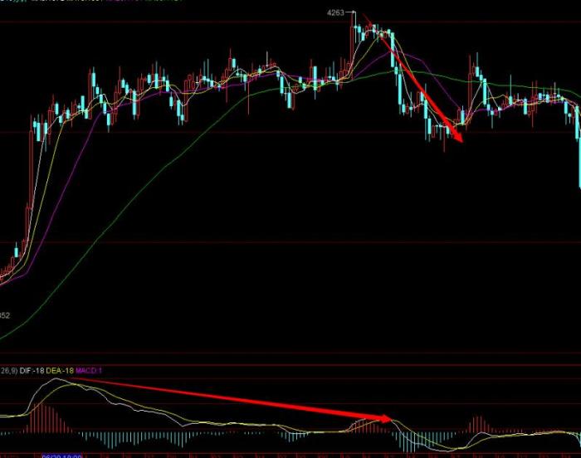Select the purple MACD indicator label
581x458 pixels.
pyautogui.click(x=89, y=371)
